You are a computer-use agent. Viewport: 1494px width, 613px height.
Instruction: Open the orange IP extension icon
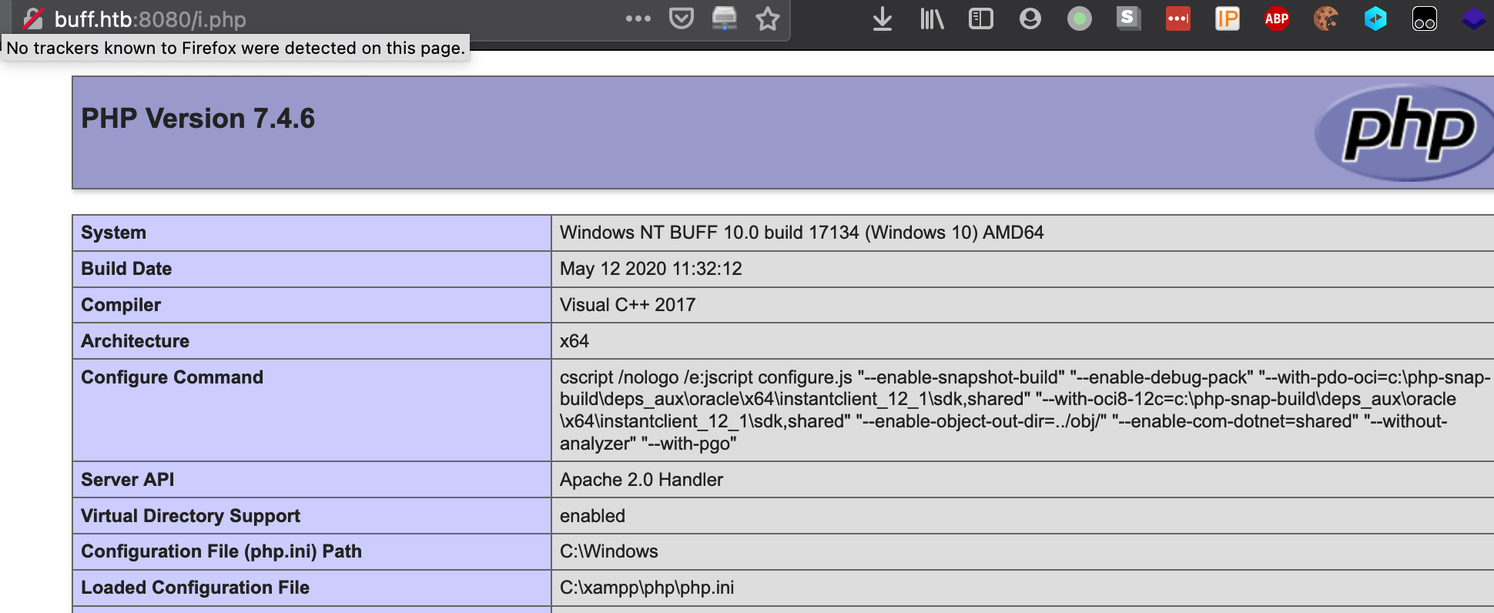1228,18
